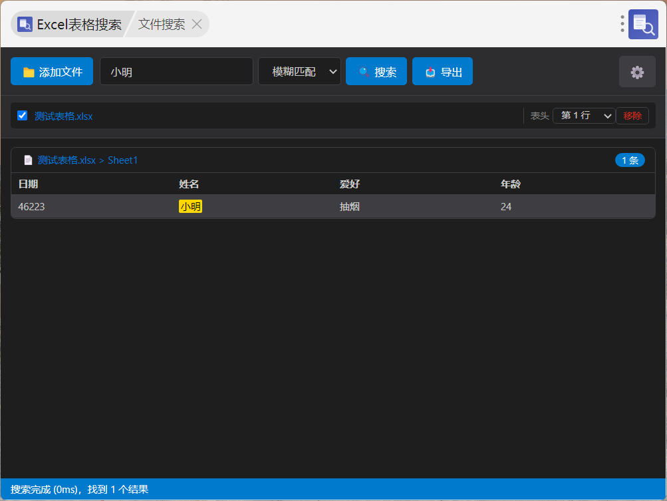Click the folder icon on 添加文件 button
The image size is (667, 501).
29,73
